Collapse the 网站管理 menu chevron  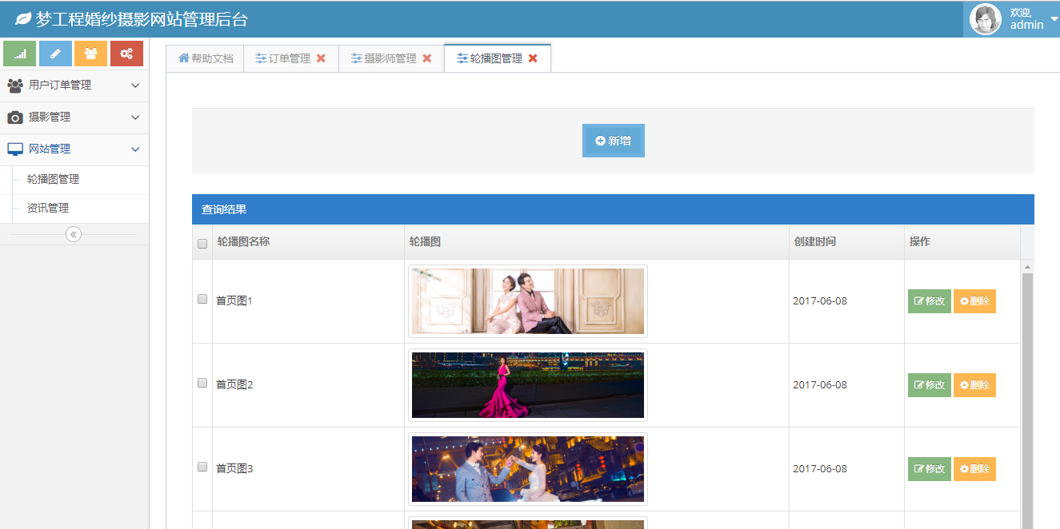point(135,149)
